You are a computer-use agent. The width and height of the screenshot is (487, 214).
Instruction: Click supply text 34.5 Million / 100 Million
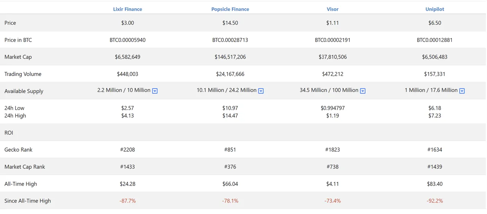[329, 90]
